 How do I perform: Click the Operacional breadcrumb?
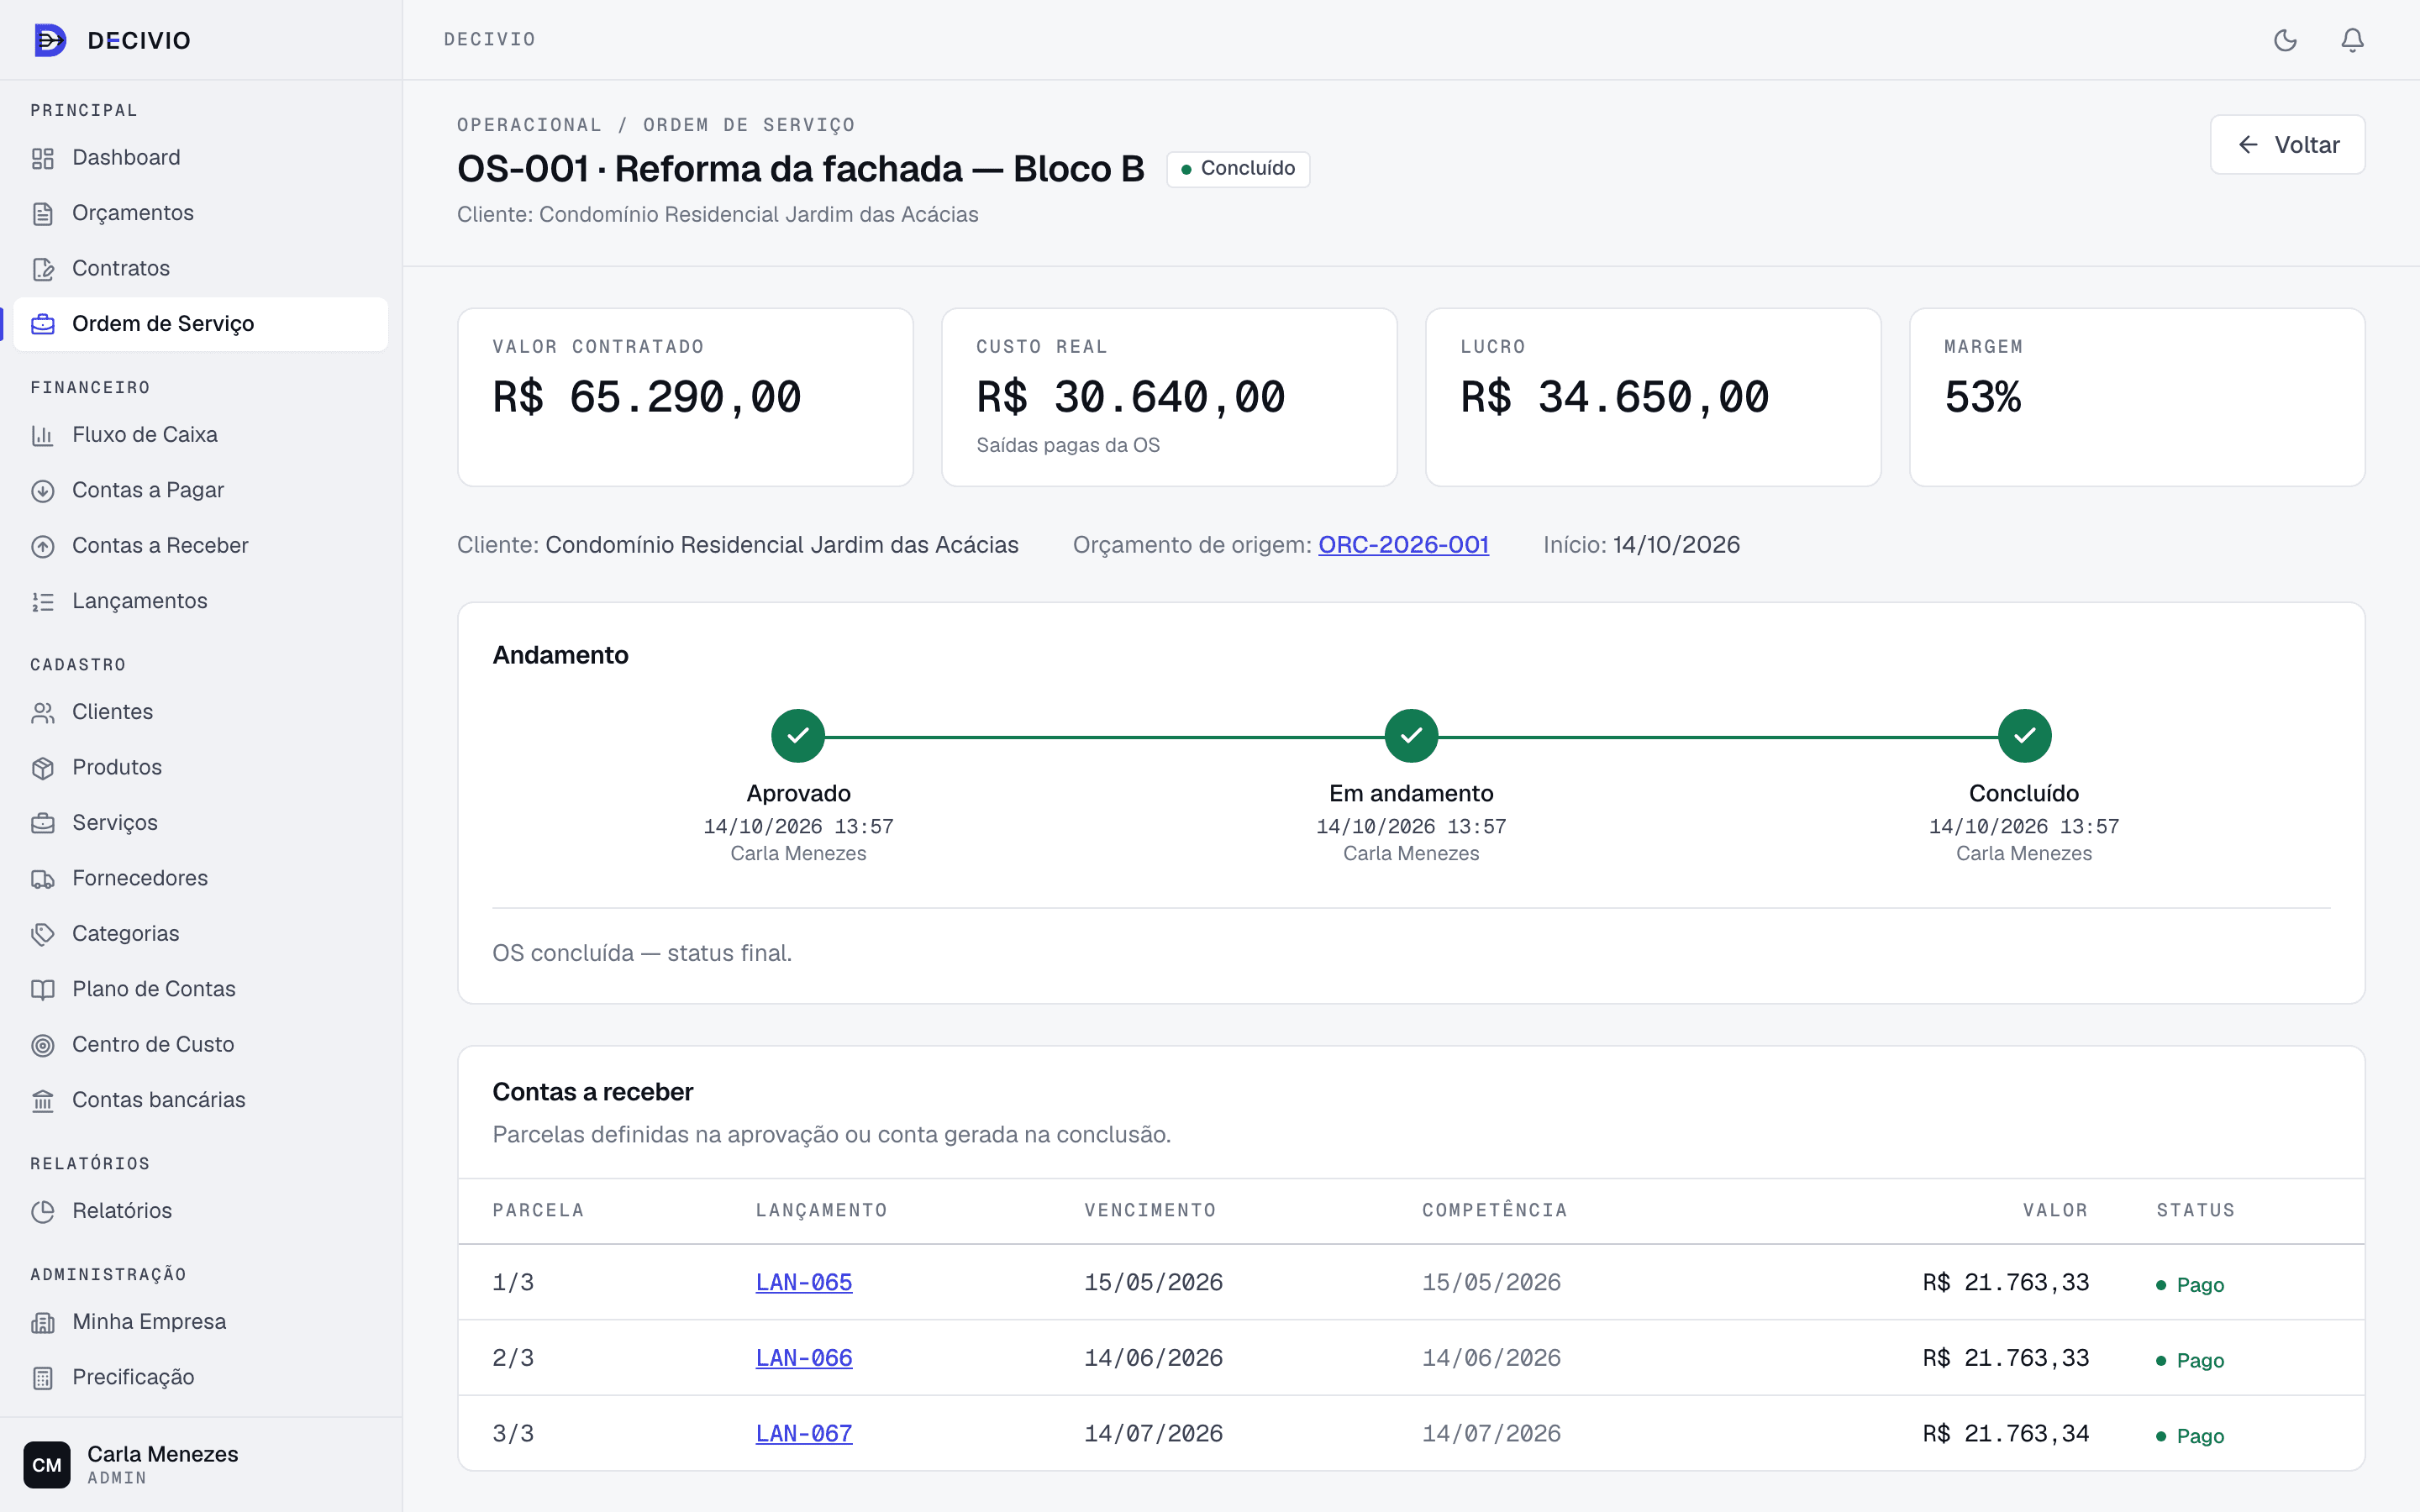pos(530,125)
